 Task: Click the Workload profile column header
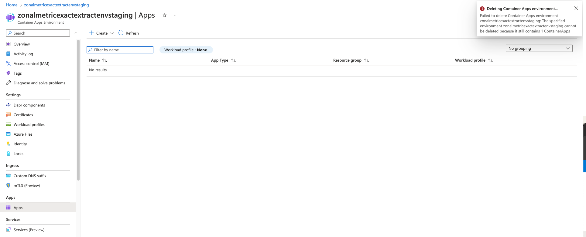click(470, 60)
